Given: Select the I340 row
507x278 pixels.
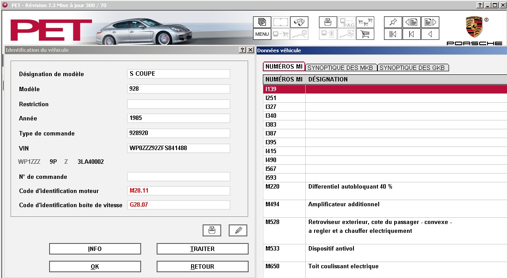Looking at the screenshot, I should 385,116.
